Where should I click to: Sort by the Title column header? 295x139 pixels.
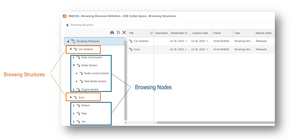140,33
